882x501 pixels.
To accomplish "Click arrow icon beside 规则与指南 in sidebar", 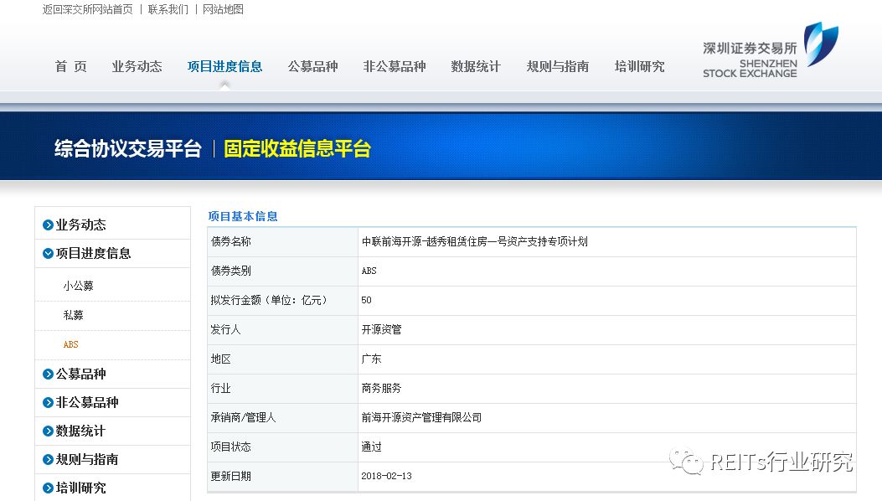I will point(48,459).
